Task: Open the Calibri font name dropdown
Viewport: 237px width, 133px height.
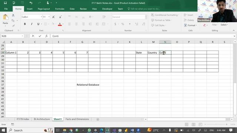Action: coord(41,17)
